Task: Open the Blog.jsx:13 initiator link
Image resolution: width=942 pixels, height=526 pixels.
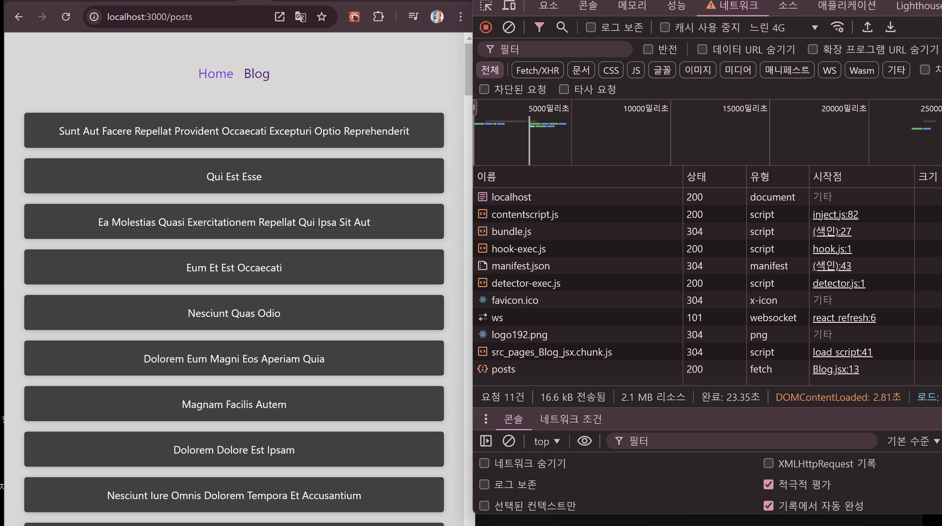Action: pyautogui.click(x=835, y=369)
